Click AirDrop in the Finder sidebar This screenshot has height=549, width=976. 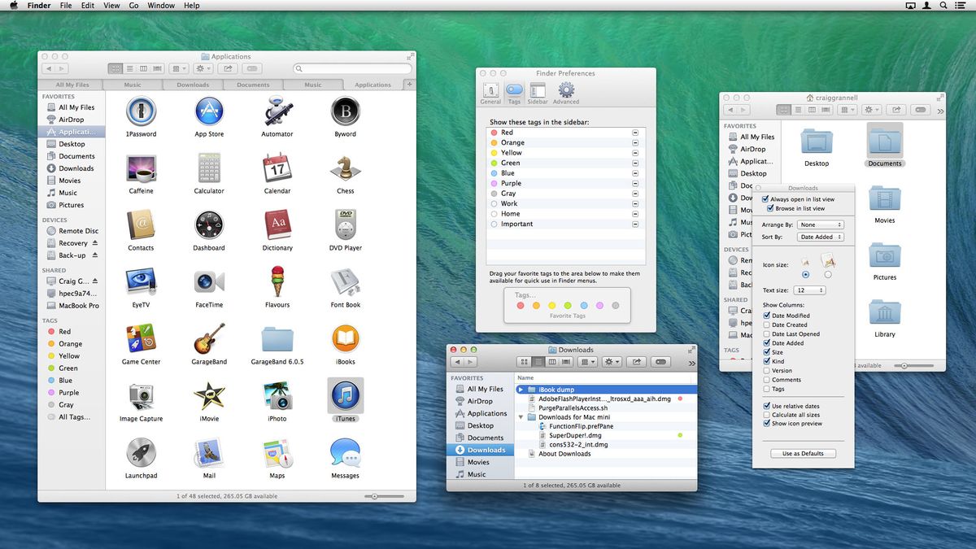(70, 119)
